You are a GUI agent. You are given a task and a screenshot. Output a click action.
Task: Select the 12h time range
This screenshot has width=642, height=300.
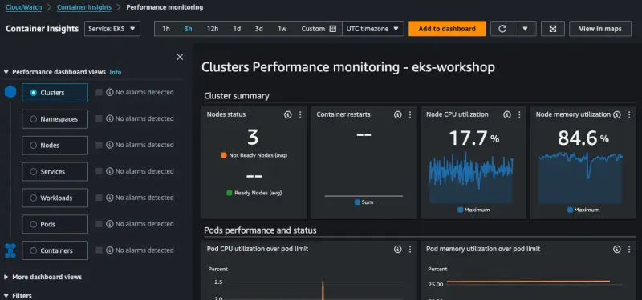(x=213, y=29)
